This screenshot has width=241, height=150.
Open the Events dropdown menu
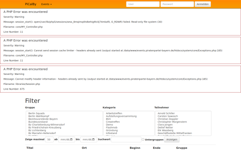pos(47,4)
